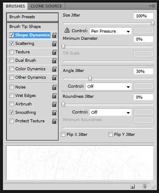Open the Pen Pressure control dropdown
The image size is (159, 193).
111,31
